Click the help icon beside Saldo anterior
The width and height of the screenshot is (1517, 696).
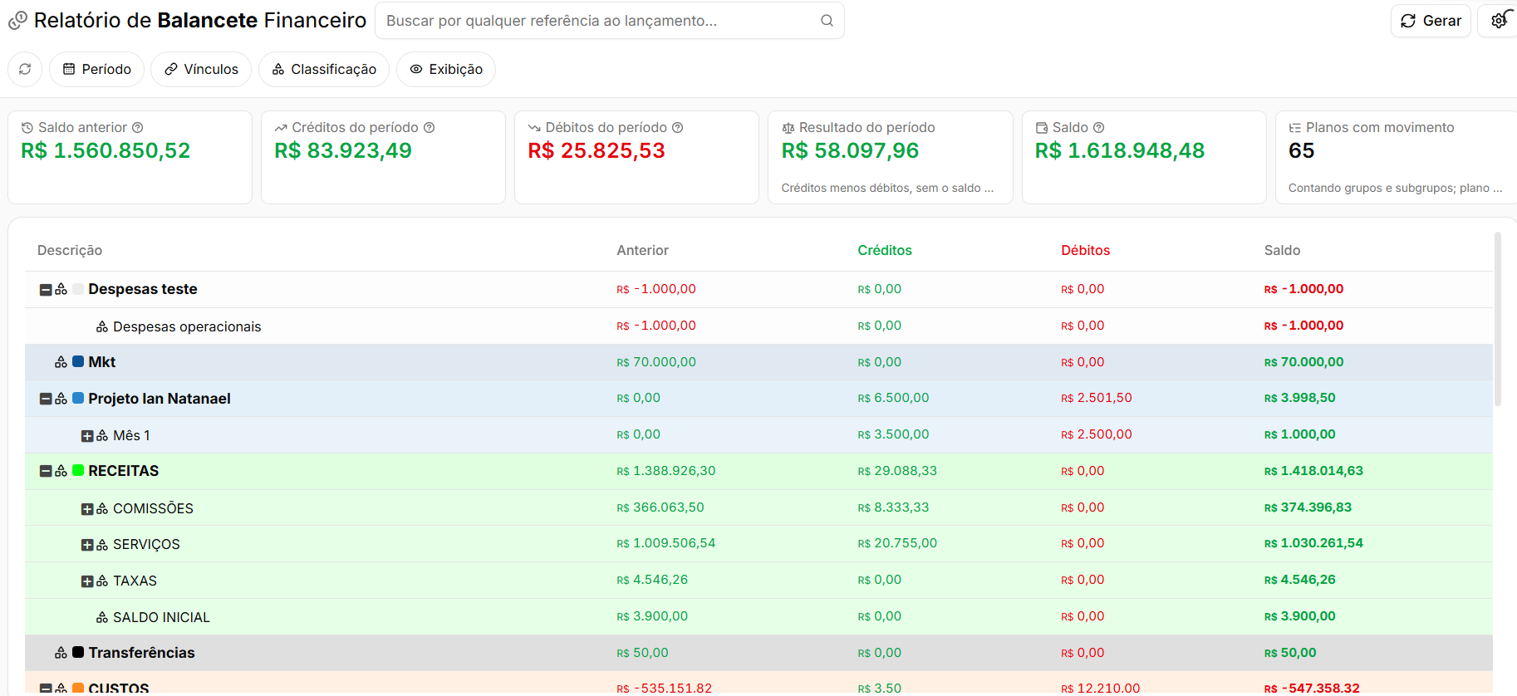pyautogui.click(x=138, y=127)
